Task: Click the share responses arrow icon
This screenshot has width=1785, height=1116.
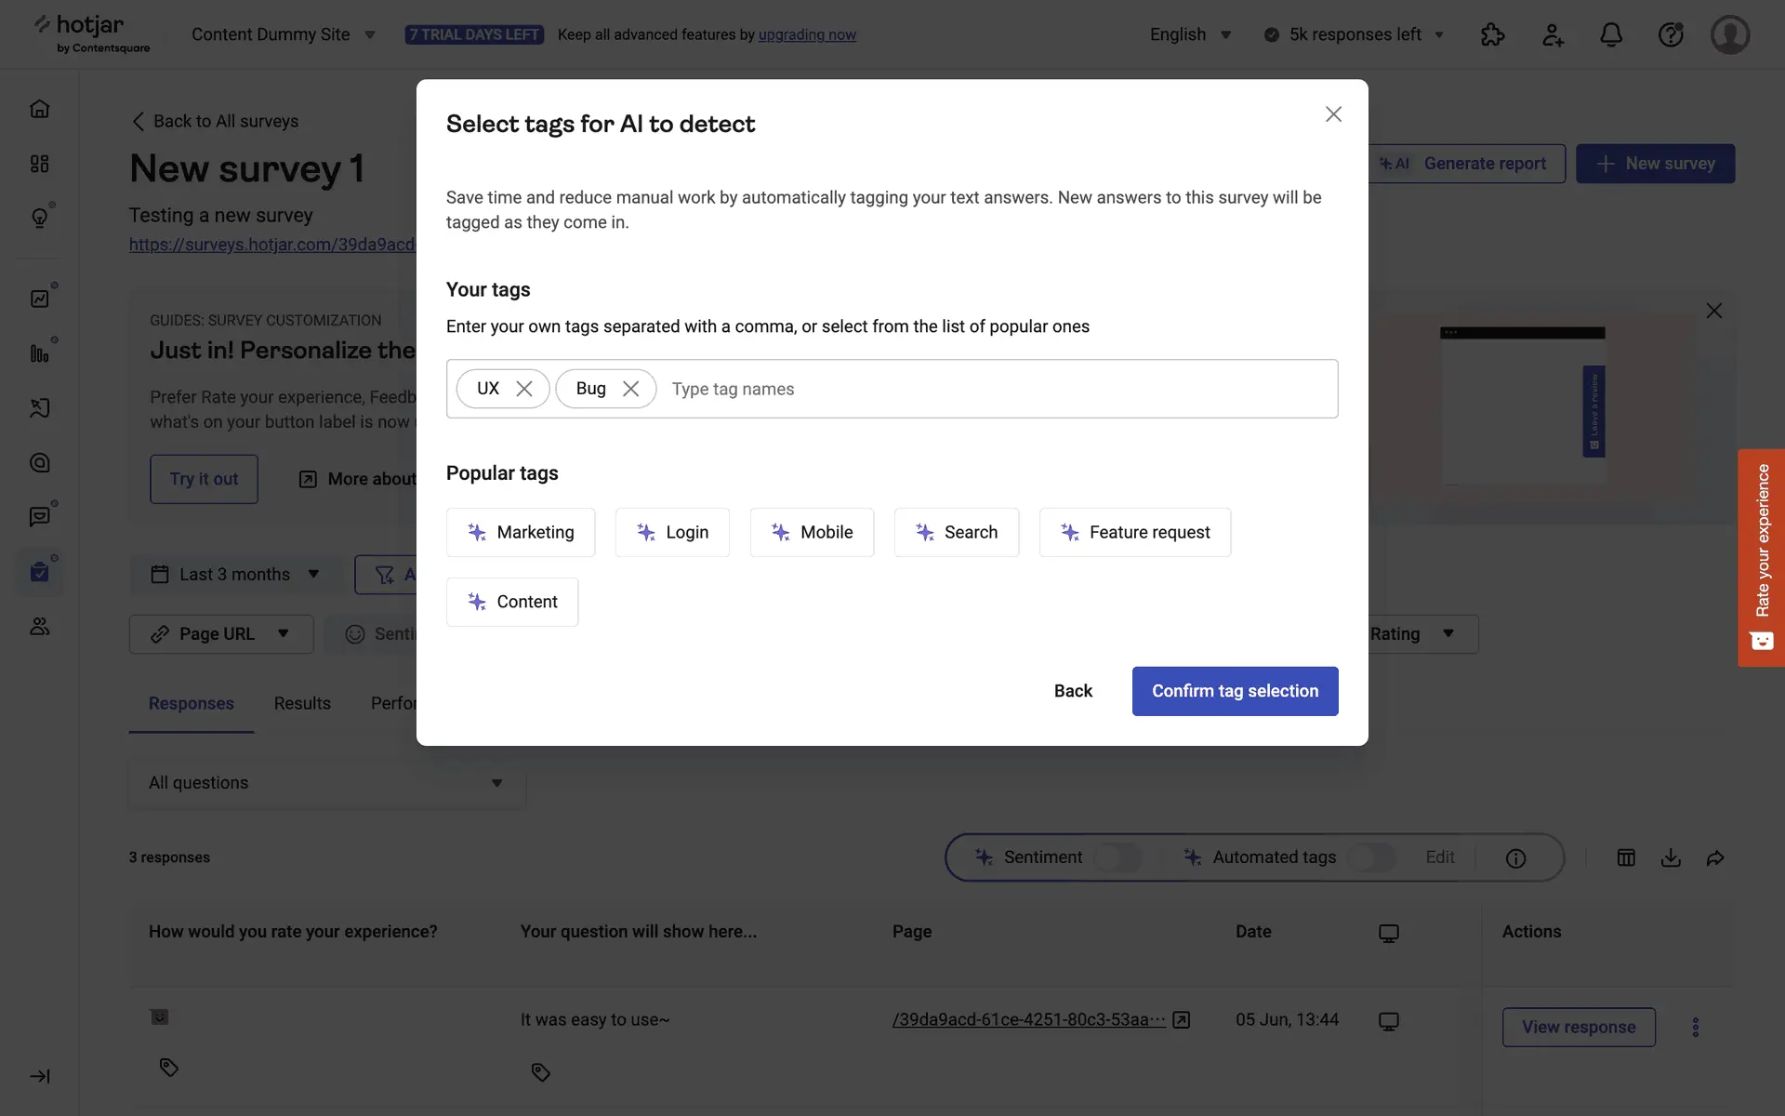Action: click(1715, 857)
